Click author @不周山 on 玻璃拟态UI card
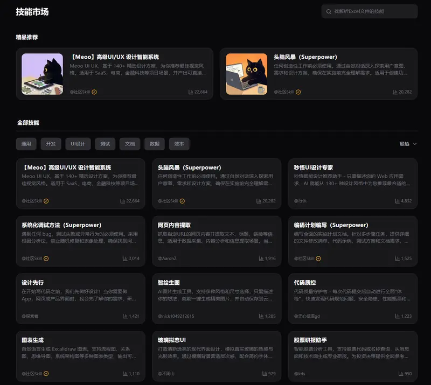 click(166, 374)
